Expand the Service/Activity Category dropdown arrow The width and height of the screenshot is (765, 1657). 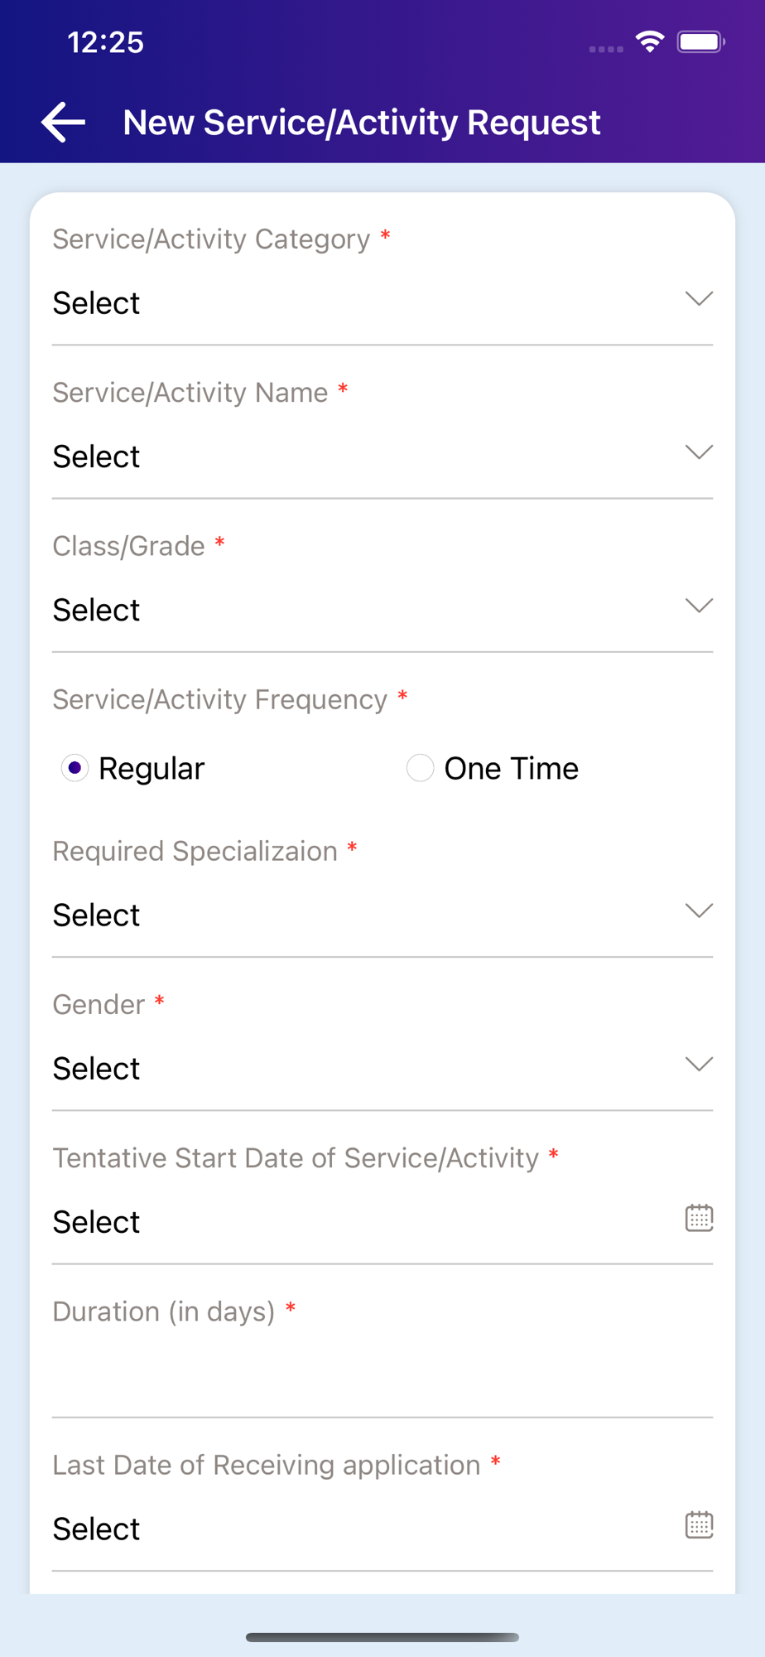(699, 299)
